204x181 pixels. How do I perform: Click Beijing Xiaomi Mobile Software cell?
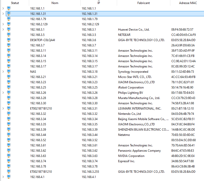click(143, 119)
